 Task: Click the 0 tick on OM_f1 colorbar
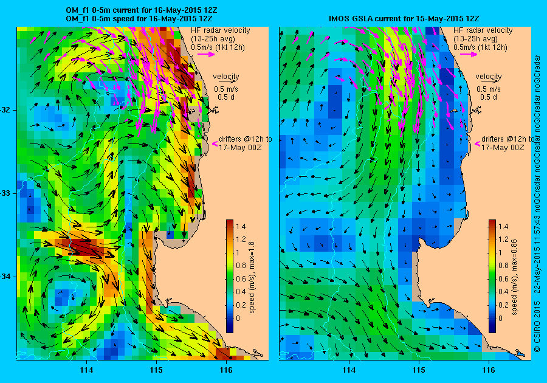[x=238, y=318]
